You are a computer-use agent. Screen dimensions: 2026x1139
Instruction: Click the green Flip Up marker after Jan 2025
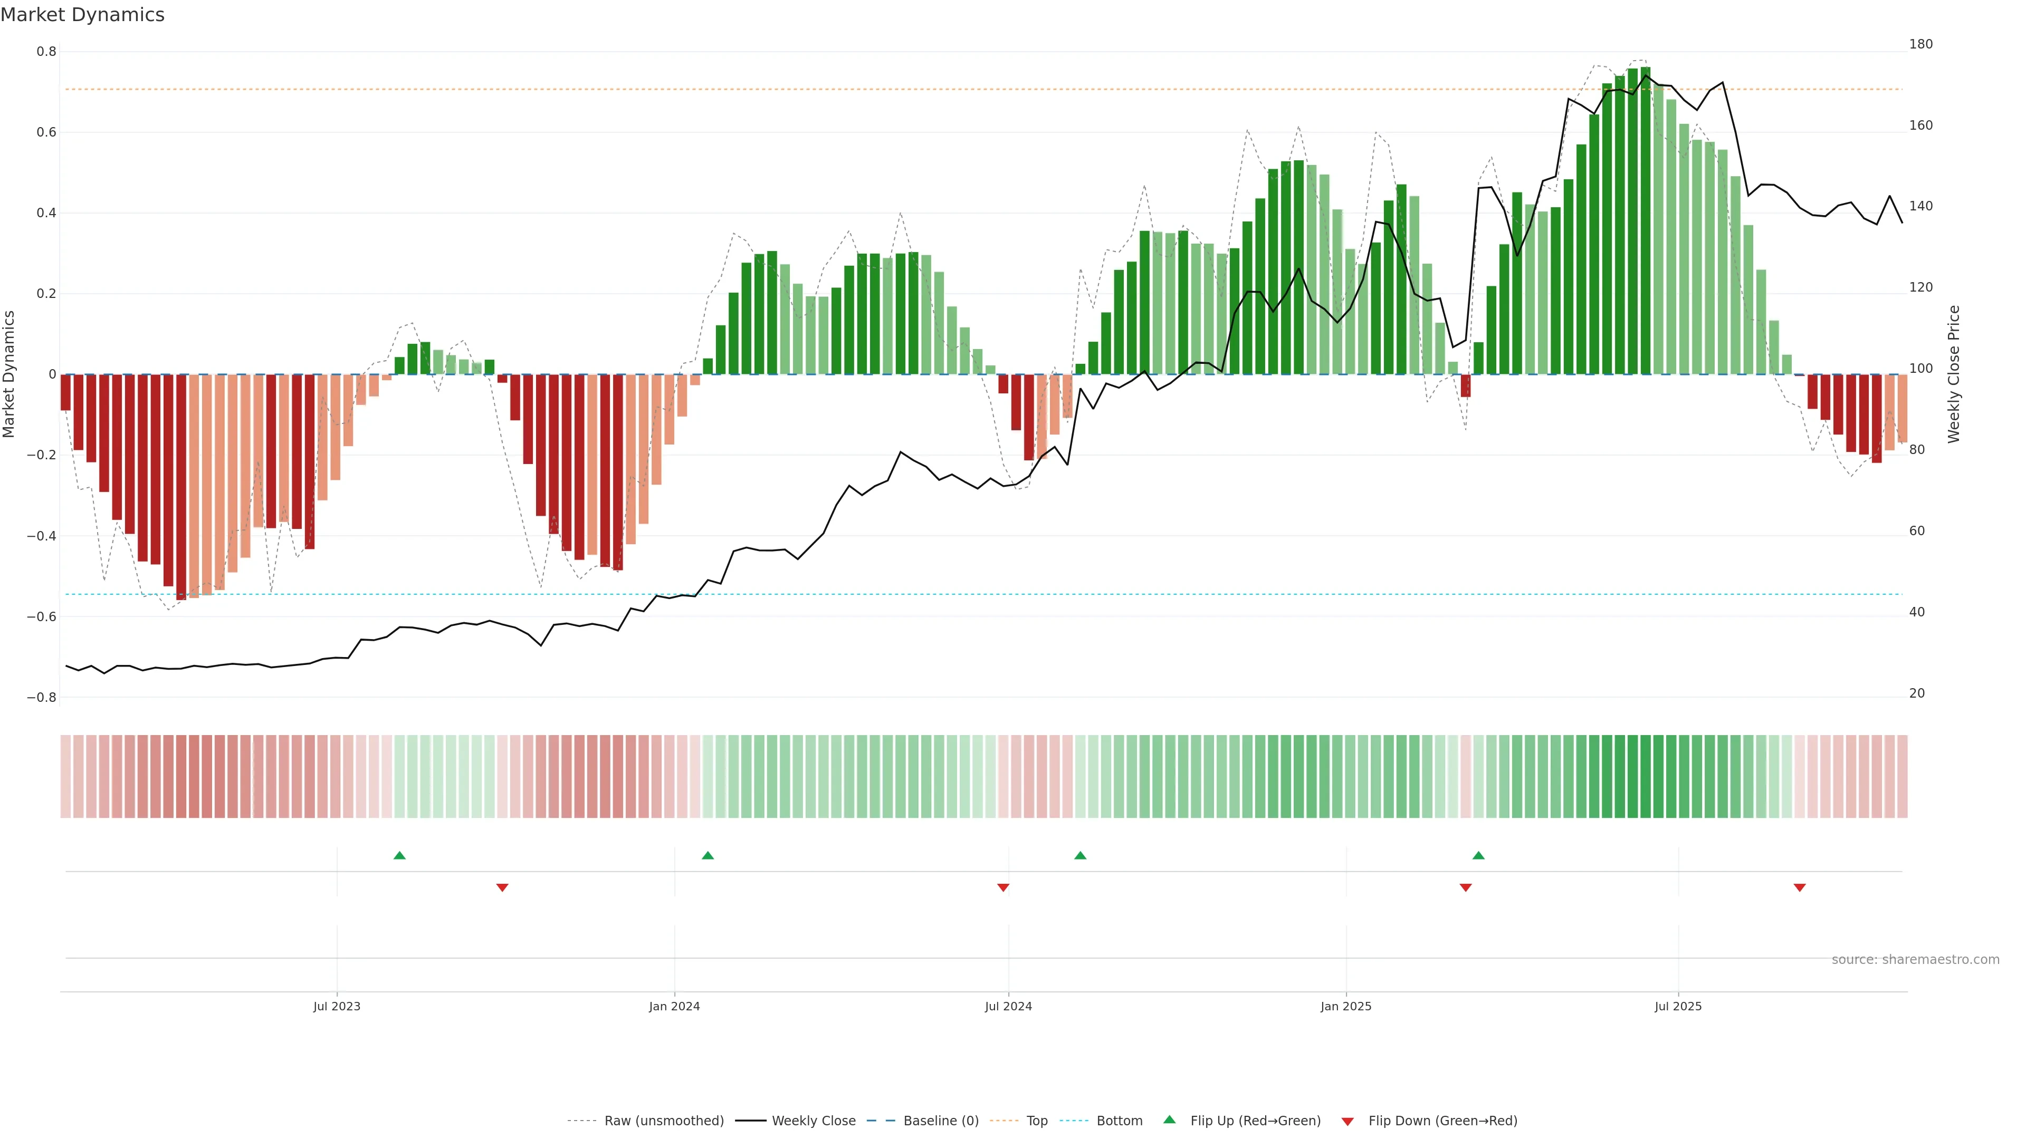point(1478,855)
